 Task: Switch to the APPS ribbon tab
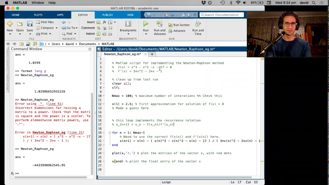[x=60, y=15]
